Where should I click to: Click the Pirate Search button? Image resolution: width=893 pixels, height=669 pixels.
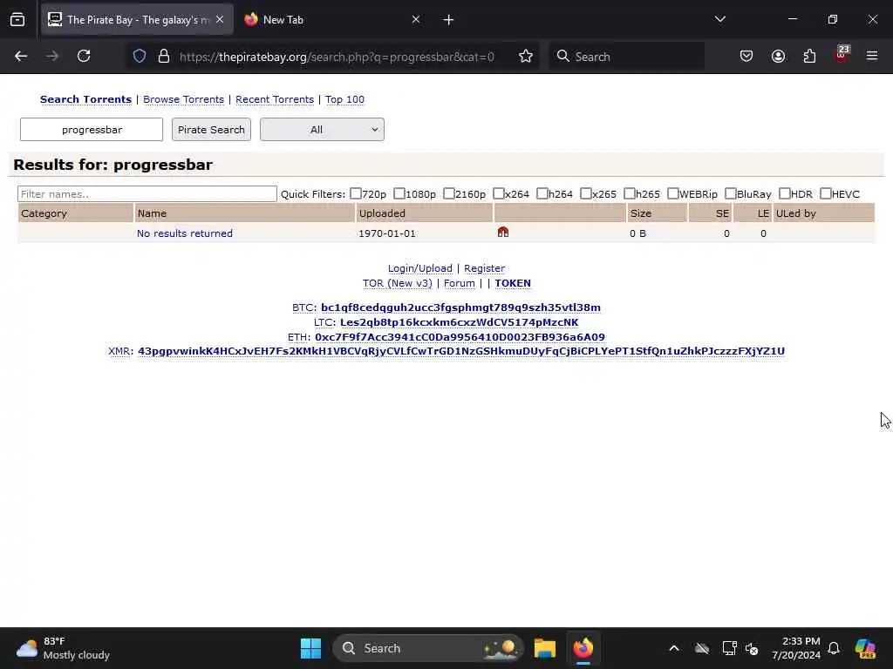pyautogui.click(x=211, y=130)
